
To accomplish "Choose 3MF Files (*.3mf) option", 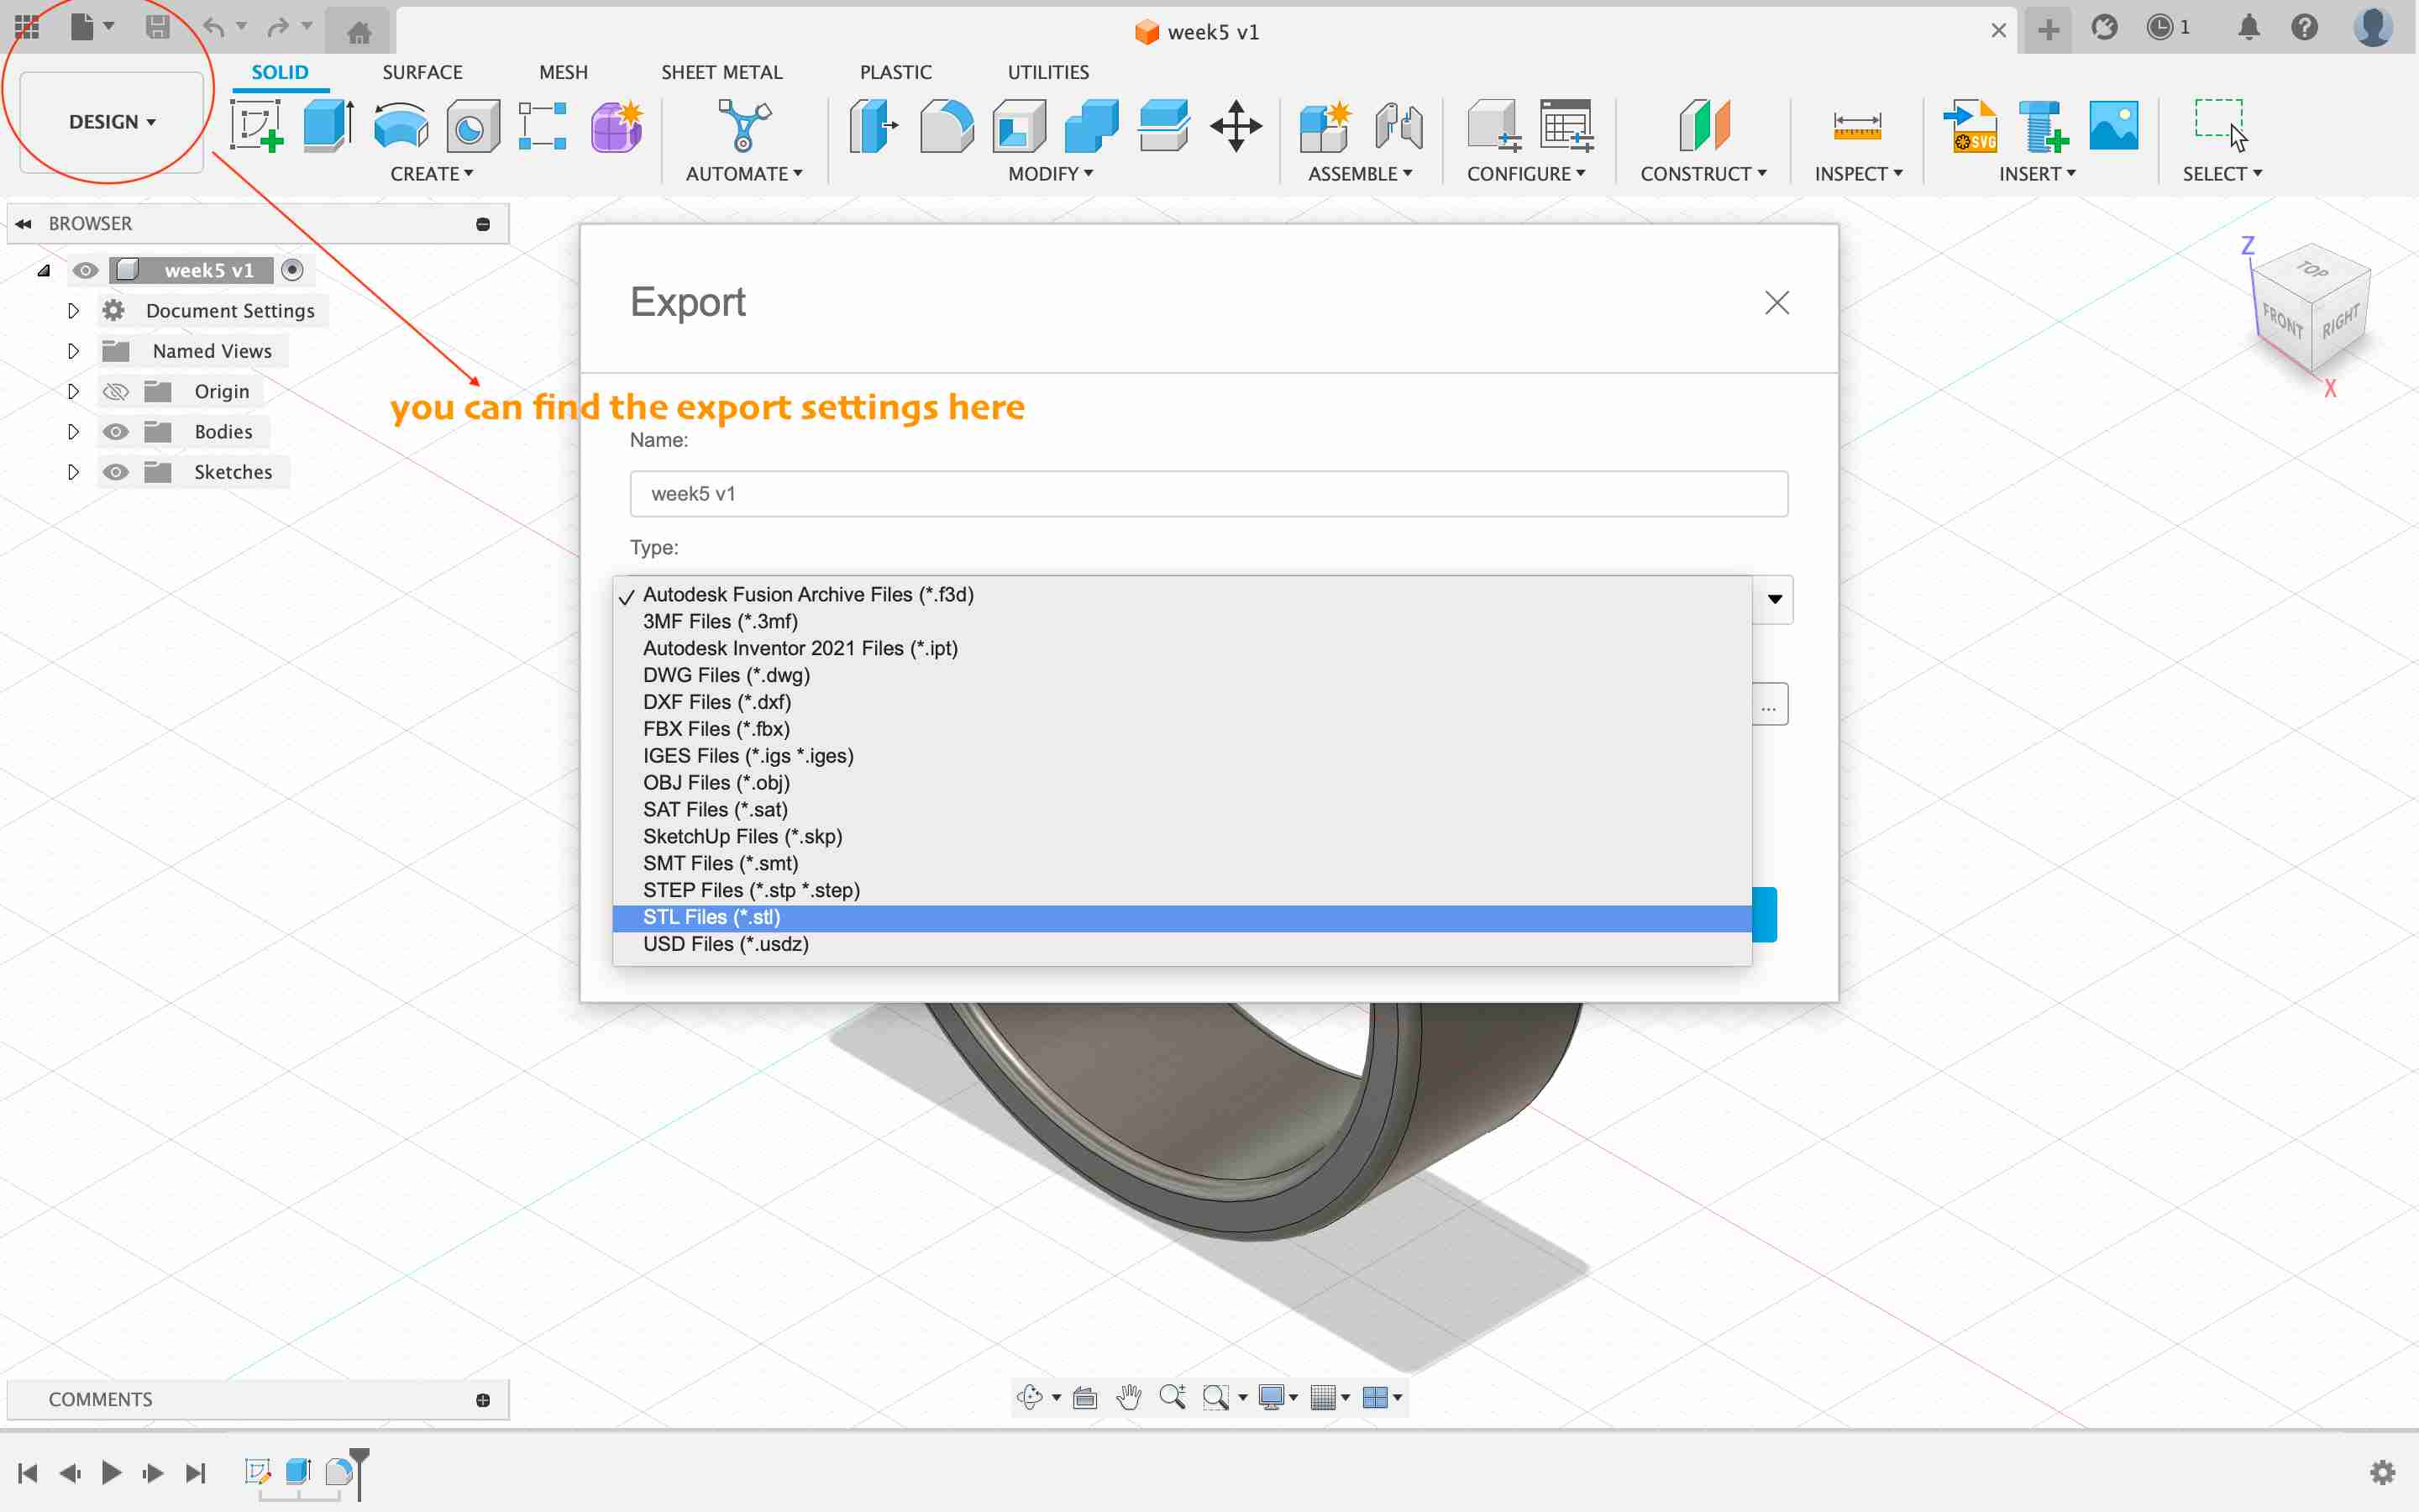I will pos(1182,621).
